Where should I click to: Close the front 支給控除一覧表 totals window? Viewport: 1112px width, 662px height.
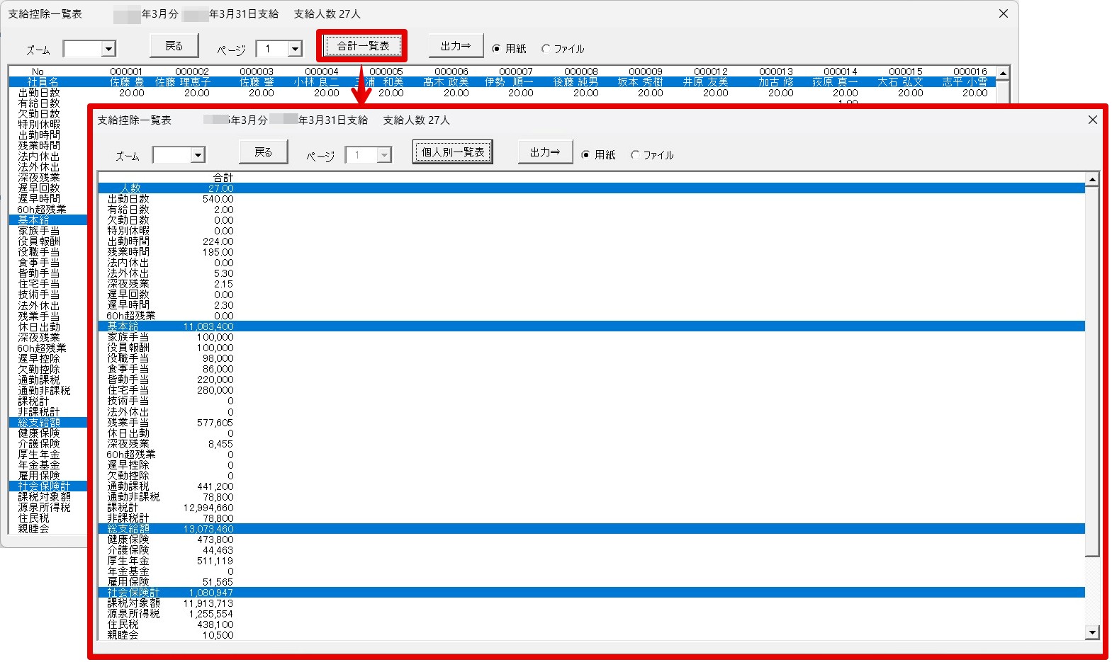1092,120
